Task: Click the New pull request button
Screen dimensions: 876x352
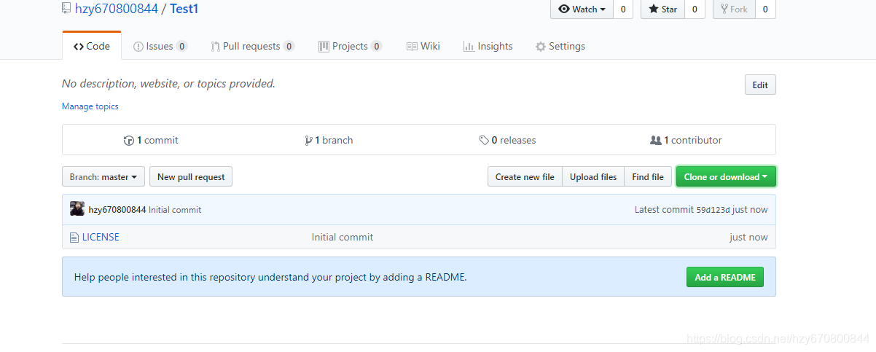Action: 192,176
